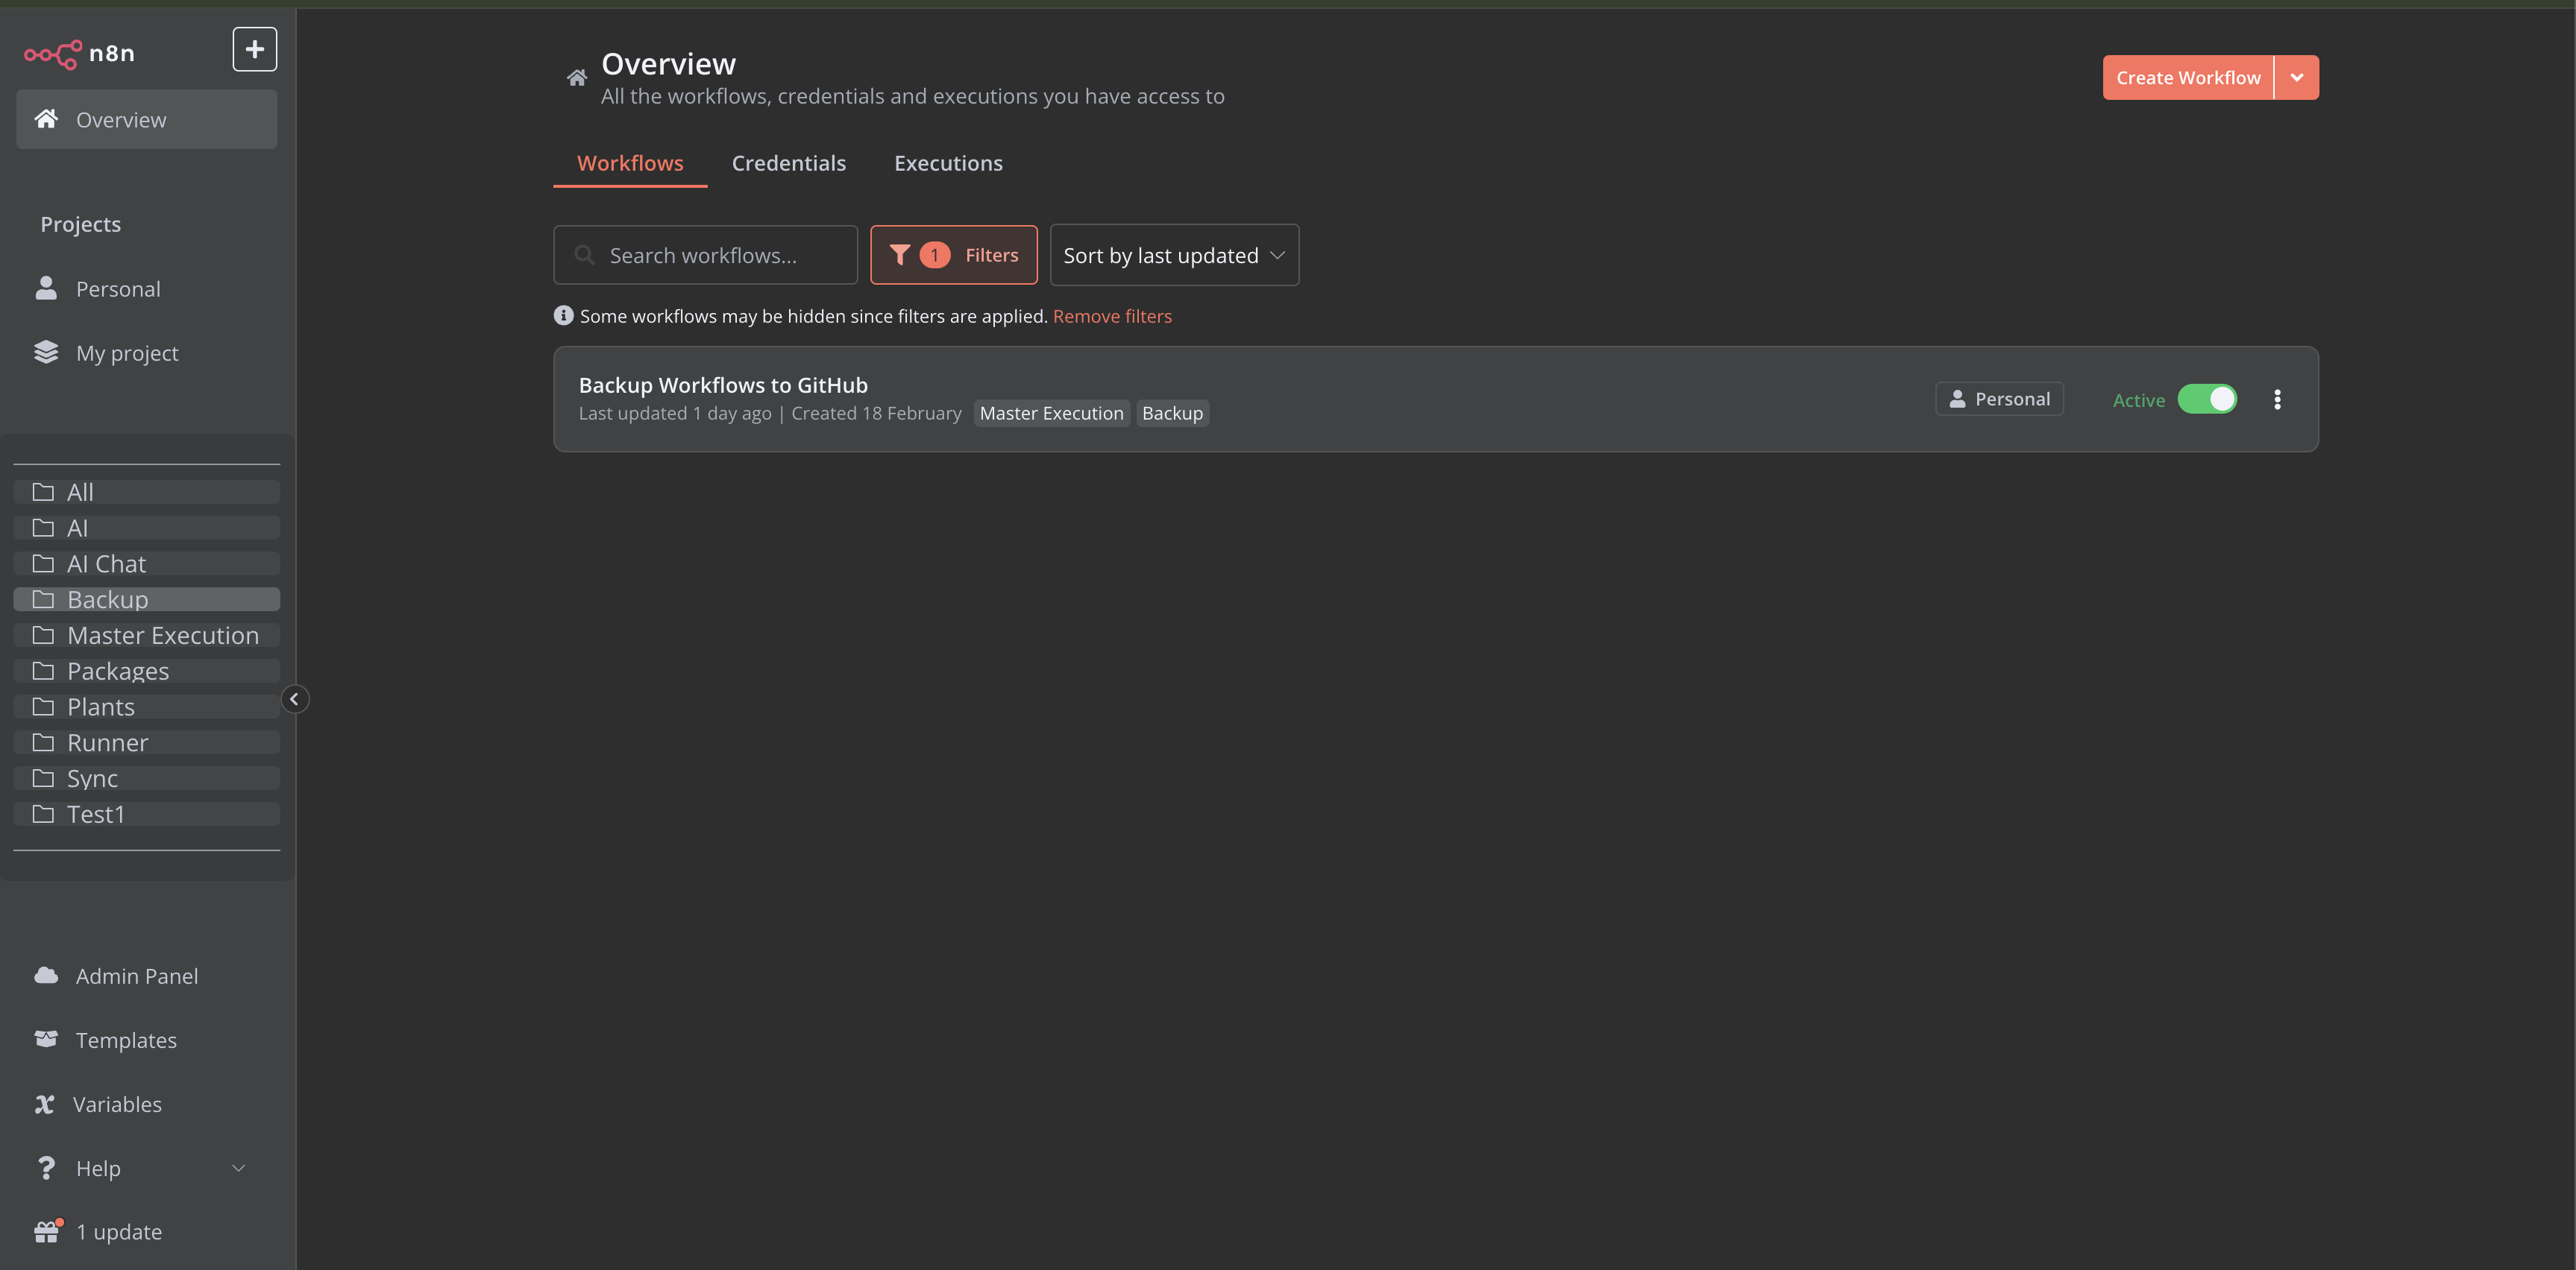Open the workflow options three-dot menu
This screenshot has width=2576, height=1270.
pos(2277,398)
